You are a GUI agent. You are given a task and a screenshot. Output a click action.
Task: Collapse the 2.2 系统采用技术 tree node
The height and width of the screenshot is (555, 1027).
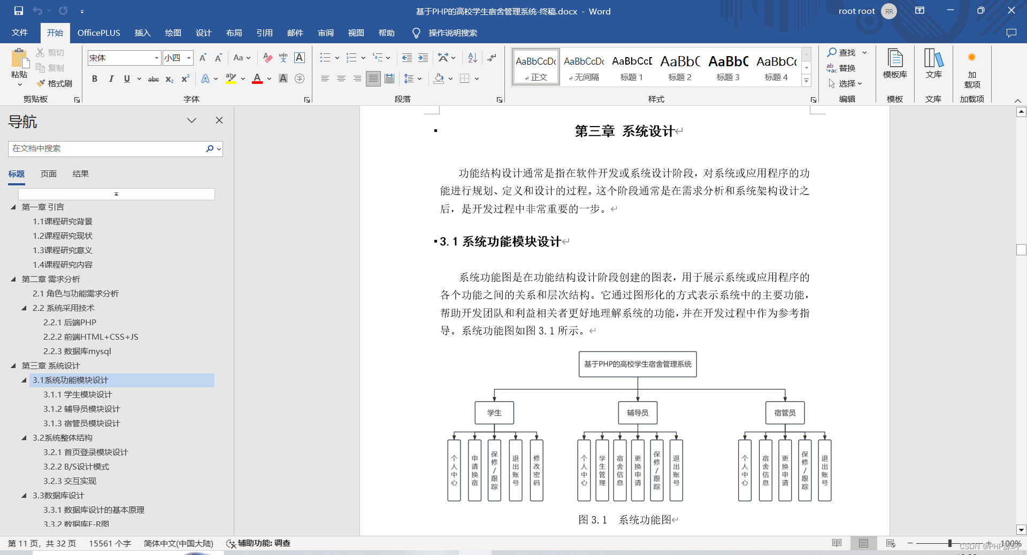(24, 308)
